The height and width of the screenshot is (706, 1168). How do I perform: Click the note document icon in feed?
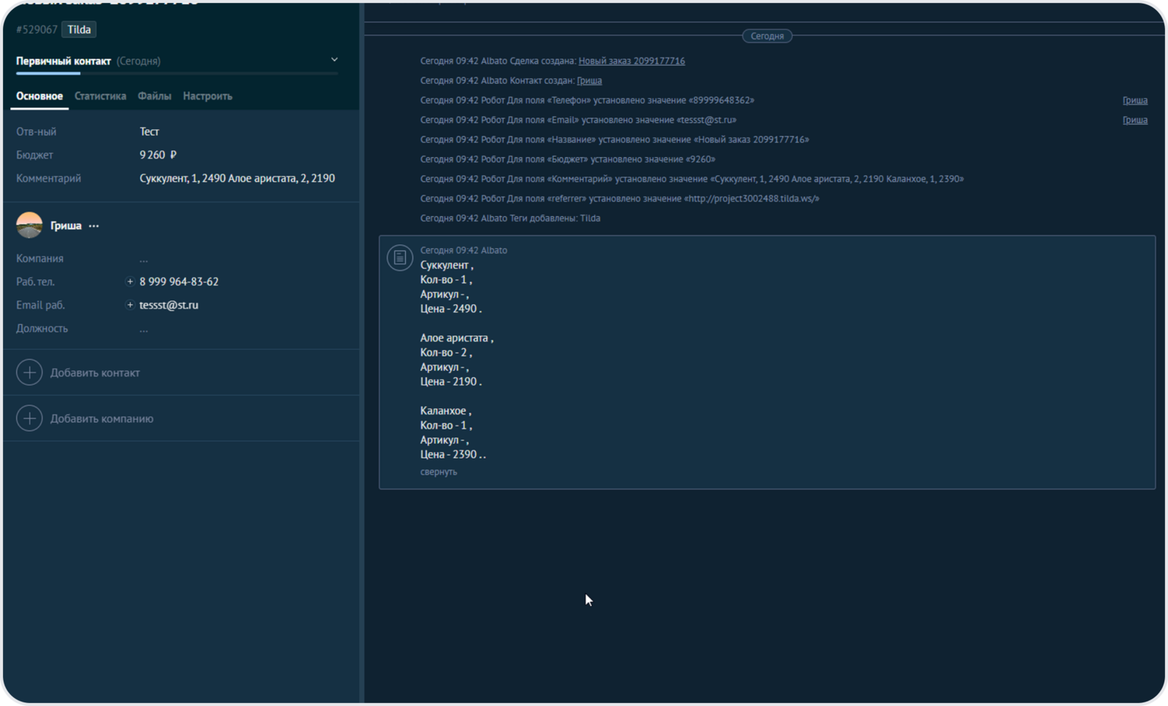(399, 257)
